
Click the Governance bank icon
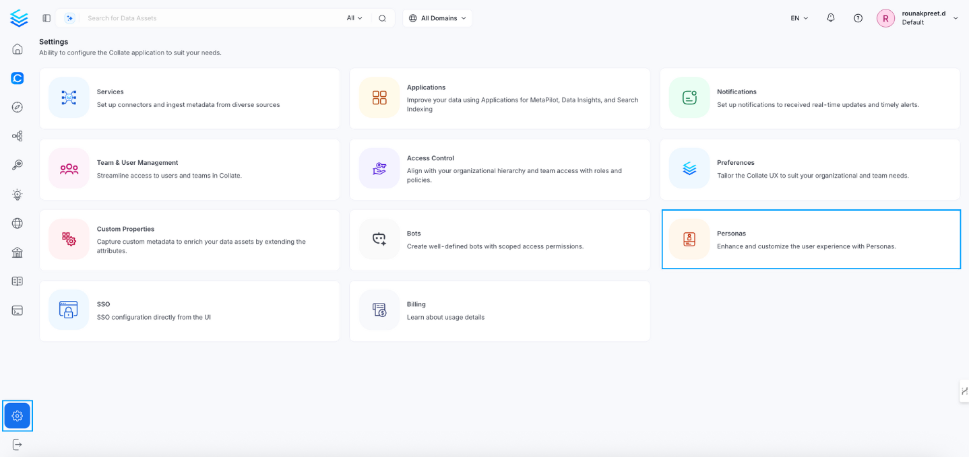click(x=17, y=252)
